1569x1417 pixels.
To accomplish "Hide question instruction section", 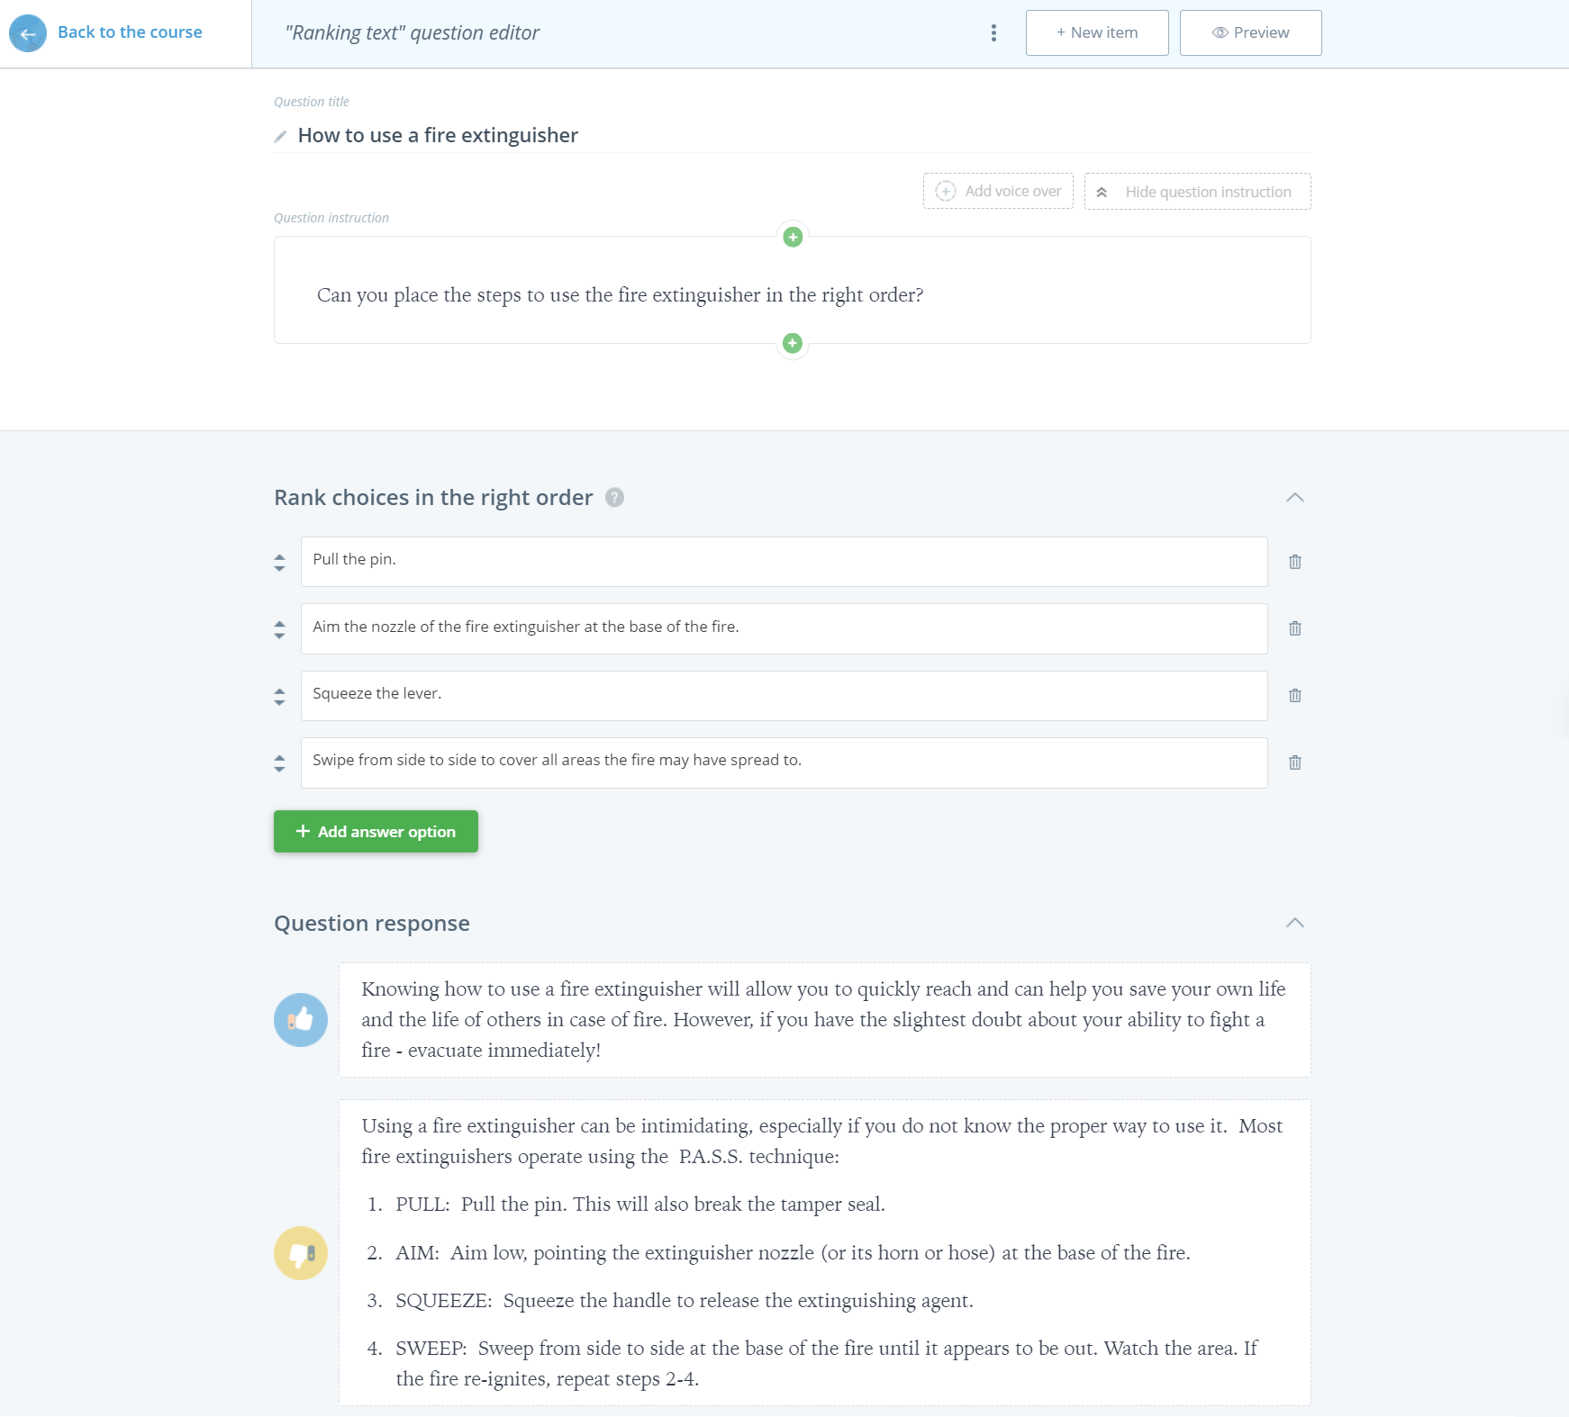I will coord(1197,192).
